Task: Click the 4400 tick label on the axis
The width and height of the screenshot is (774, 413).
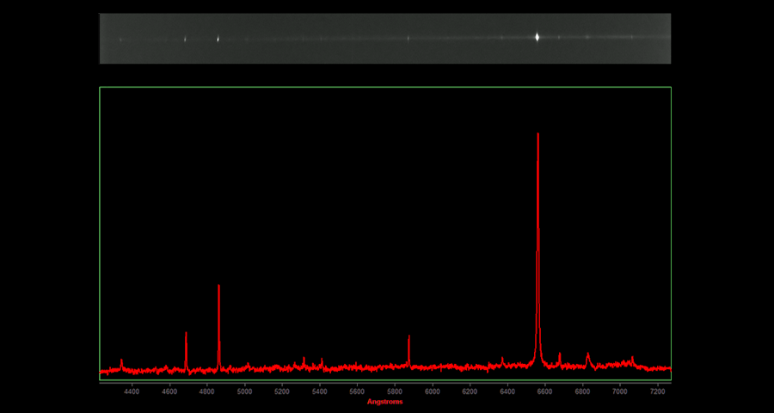Action: pos(132,391)
